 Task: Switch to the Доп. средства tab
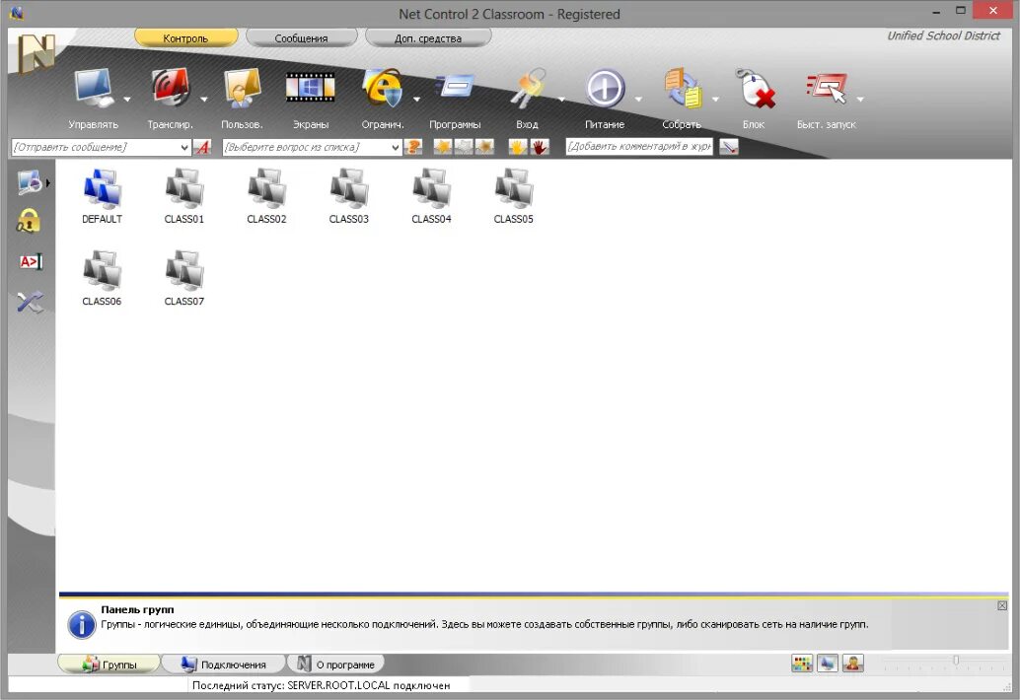coord(428,38)
